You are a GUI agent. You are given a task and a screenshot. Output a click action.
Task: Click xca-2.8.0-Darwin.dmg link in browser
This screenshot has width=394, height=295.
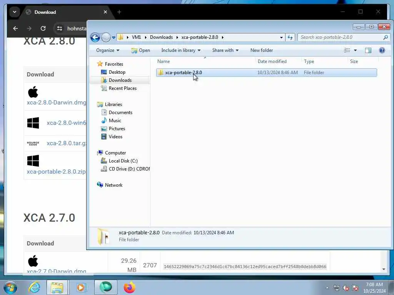[56, 102]
